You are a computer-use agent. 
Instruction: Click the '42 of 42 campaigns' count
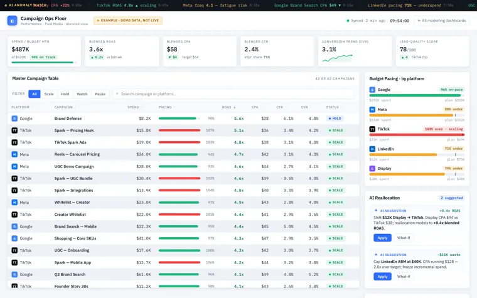click(x=335, y=78)
